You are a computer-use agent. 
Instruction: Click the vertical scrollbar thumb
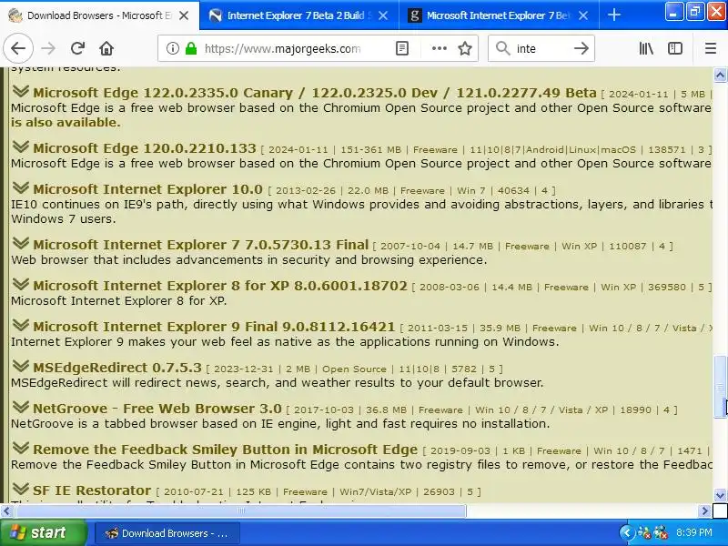tap(720, 386)
